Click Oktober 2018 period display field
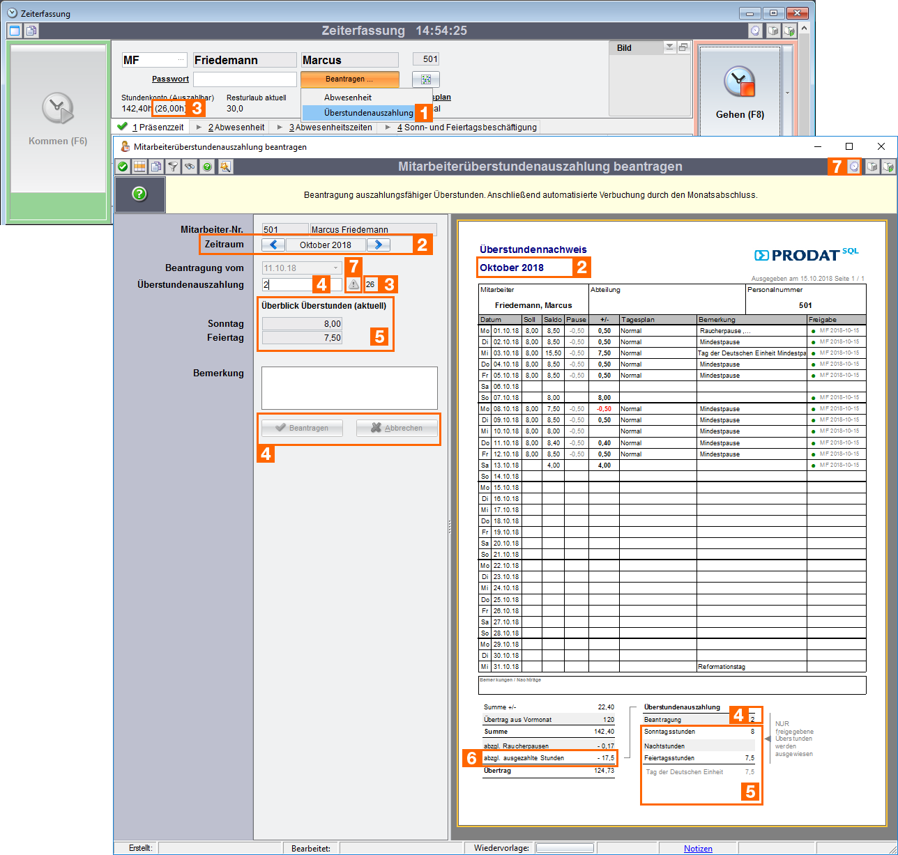 (326, 245)
